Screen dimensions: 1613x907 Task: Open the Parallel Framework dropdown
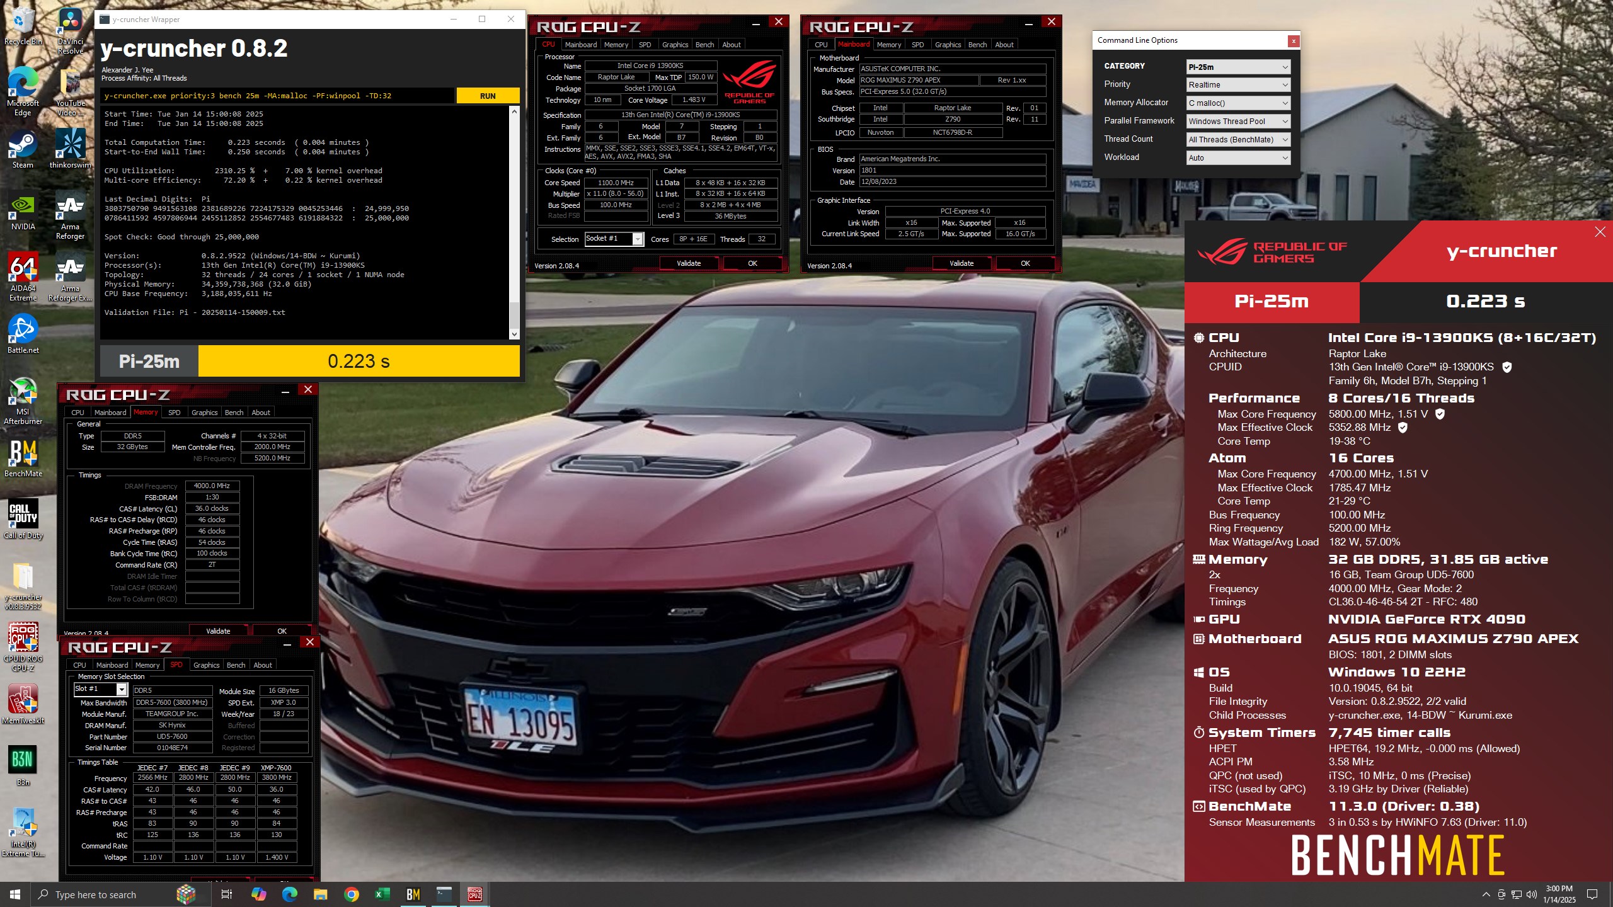(1238, 122)
